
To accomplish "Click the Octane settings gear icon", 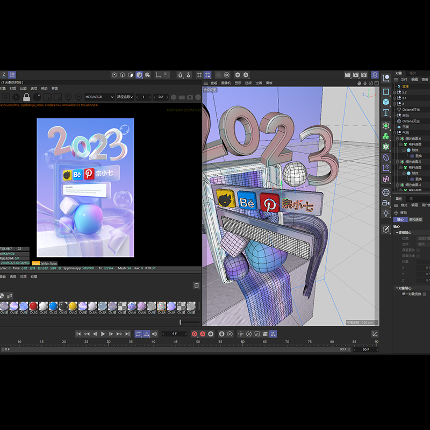I will point(16,97).
